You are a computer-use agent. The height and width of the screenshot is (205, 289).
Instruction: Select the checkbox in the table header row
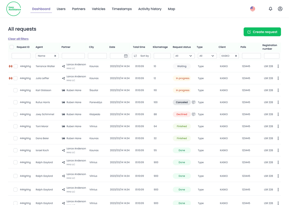(12, 47)
